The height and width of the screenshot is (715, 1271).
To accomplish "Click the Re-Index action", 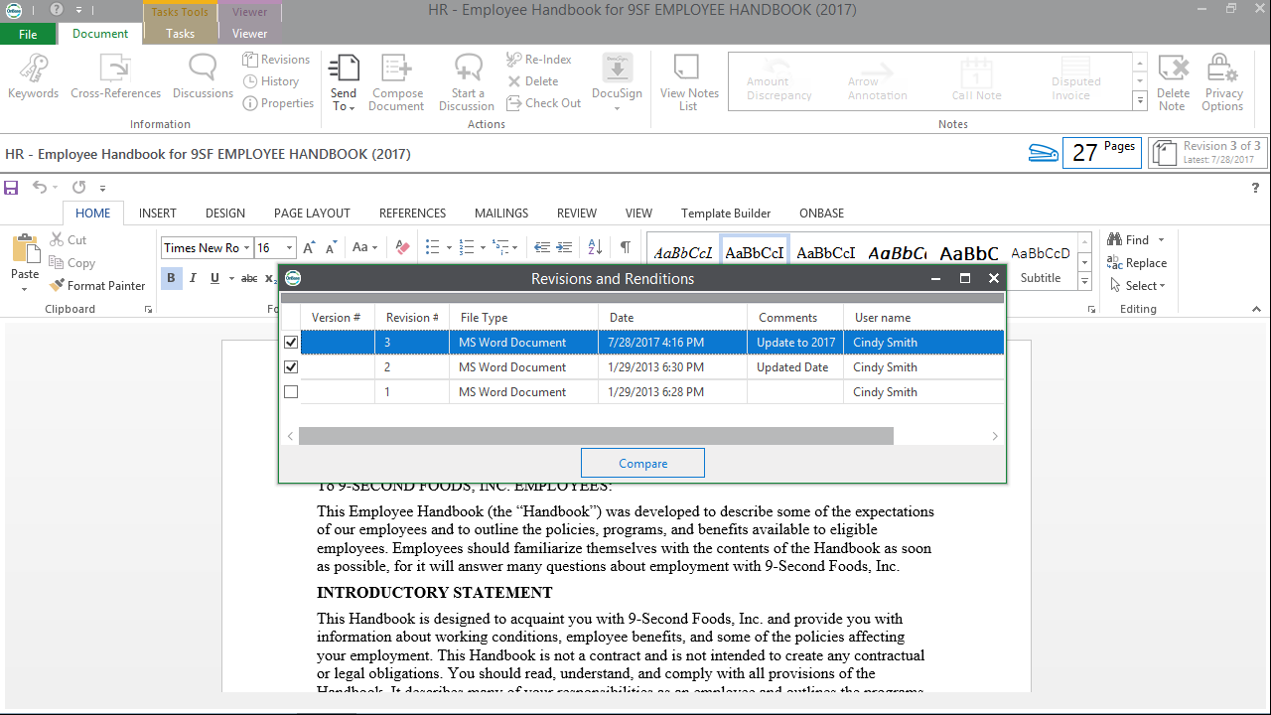I will tap(539, 60).
